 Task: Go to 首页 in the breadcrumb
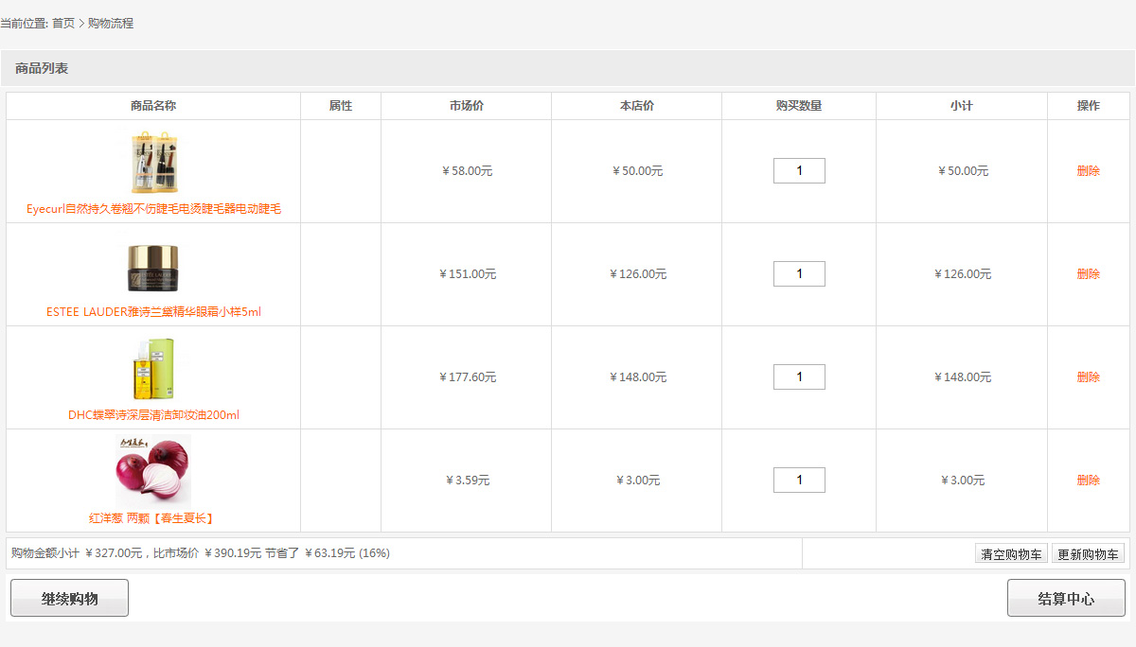(63, 23)
